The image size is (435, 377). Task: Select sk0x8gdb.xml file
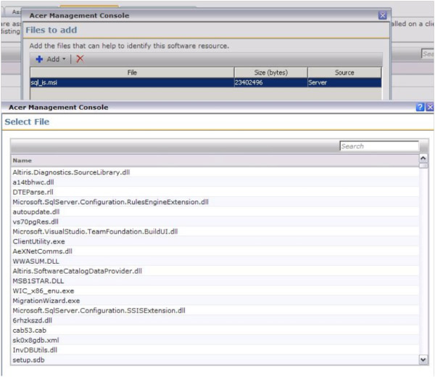pos(215,340)
